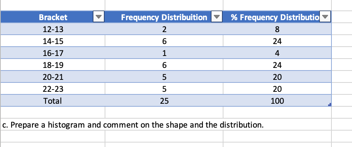Select the 18-19 bracket cell
Image resolution: width=352 pixels, height=147 pixels.
coord(53,65)
